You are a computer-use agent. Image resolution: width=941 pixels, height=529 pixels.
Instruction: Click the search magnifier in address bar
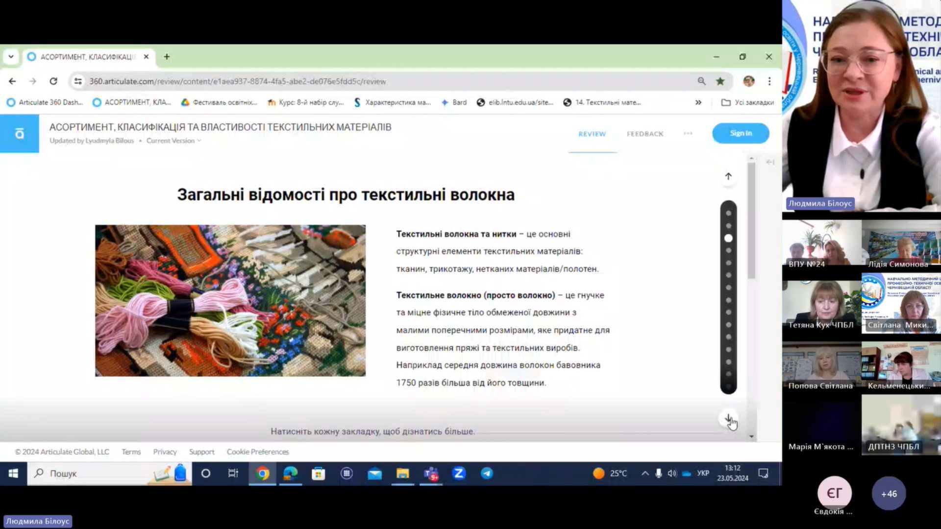(x=701, y=81)
